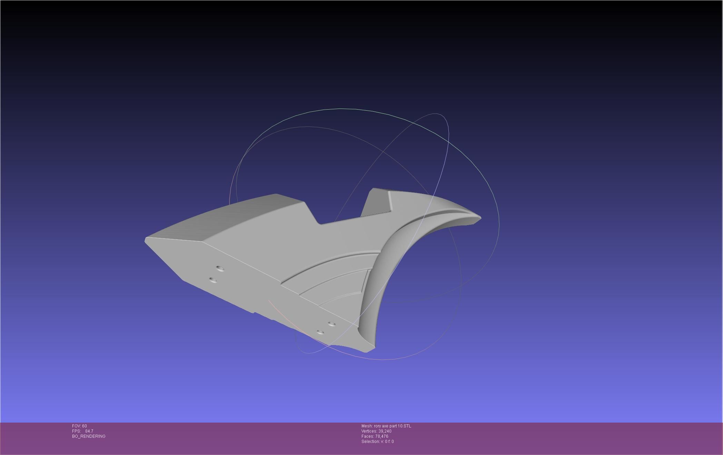
Task: Click the Faces: 78,476 text
Action: tap(375, 436)
